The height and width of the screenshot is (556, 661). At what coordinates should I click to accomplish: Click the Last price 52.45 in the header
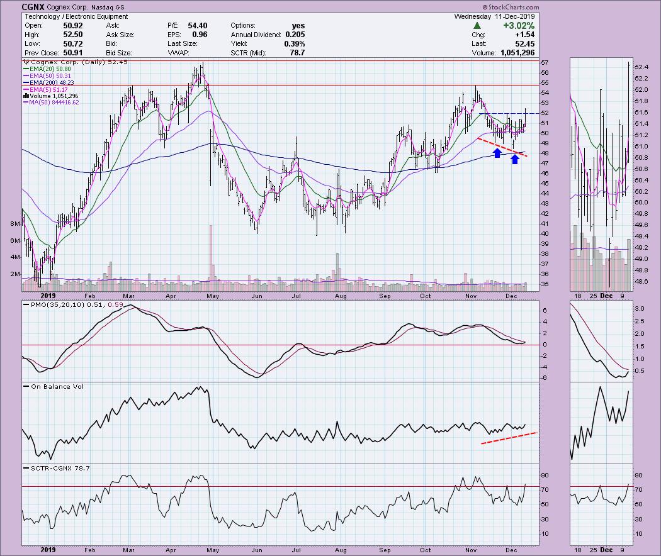[x=525, y=44]
